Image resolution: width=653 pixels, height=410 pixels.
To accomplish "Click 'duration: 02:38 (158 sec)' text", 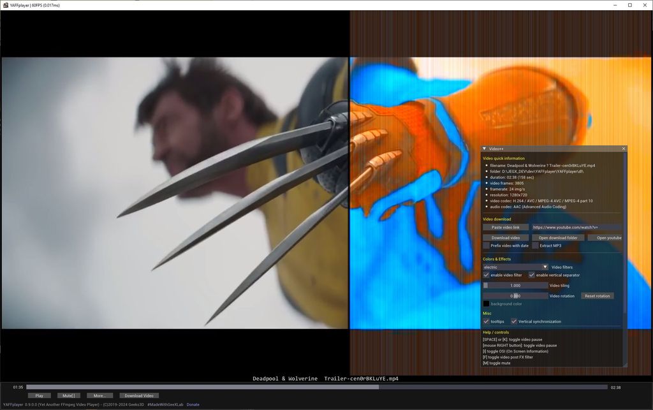I will (512, 177).
